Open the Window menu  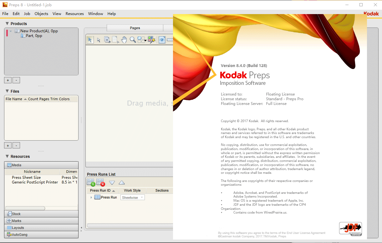[96, 14]
